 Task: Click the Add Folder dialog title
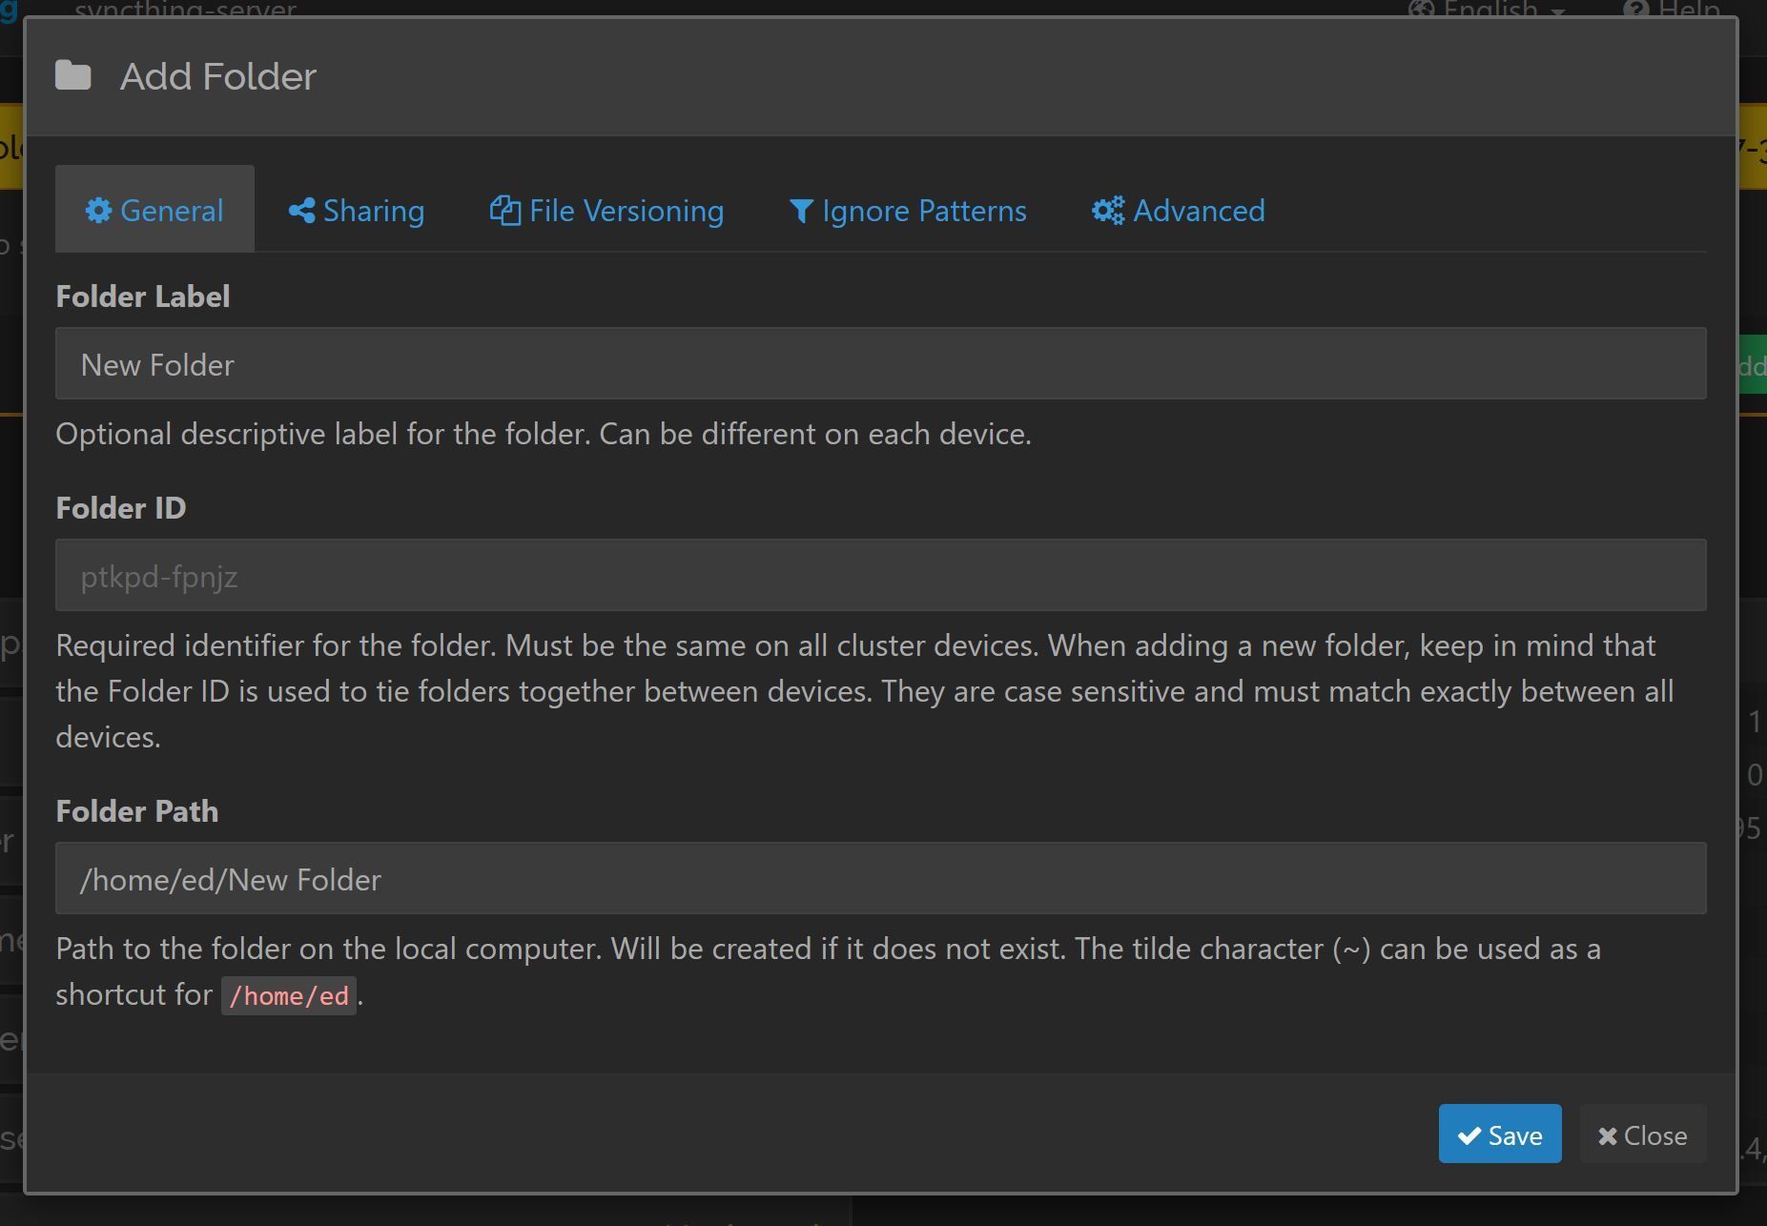(x=218, y=76)
